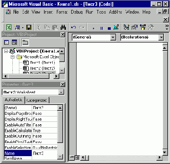Image resolution: width=170 pixels, height=164 pixels.
Task: Toggle Design Mode icon
Action: 116,27
